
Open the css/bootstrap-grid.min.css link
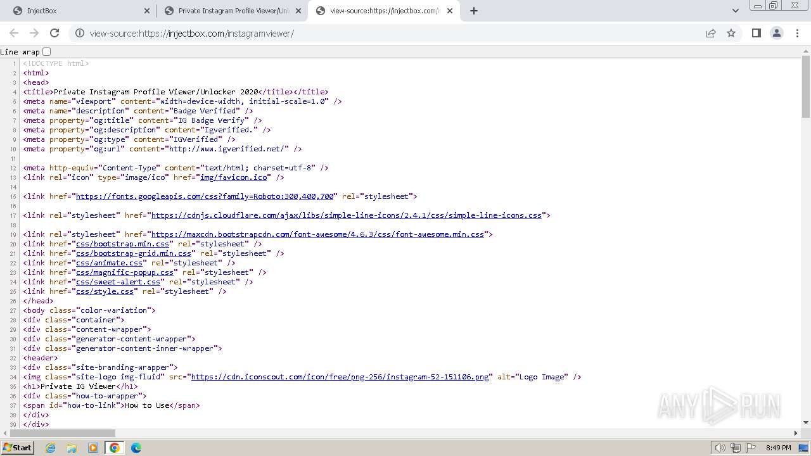coord(134,253)
